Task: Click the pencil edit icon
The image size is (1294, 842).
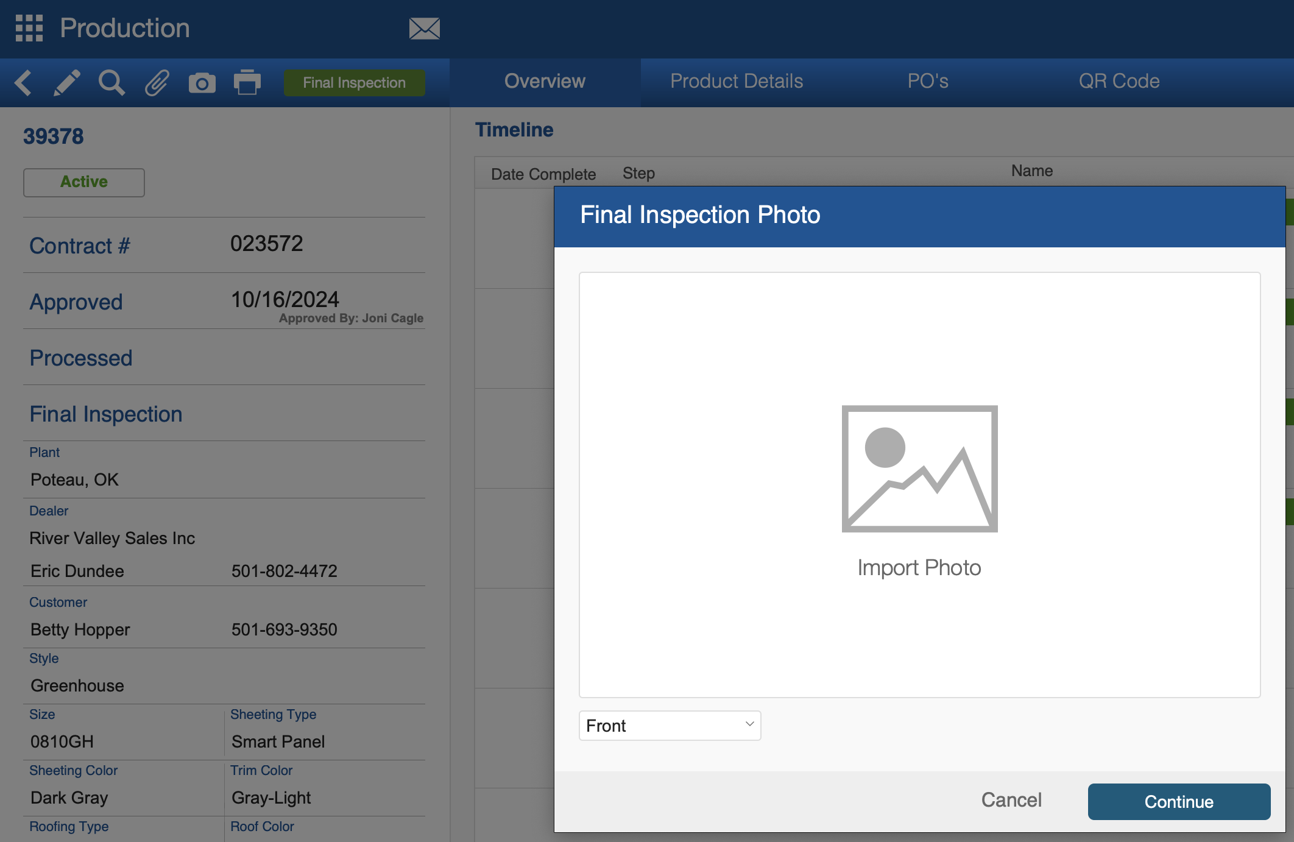Action: tap(67, 83)
